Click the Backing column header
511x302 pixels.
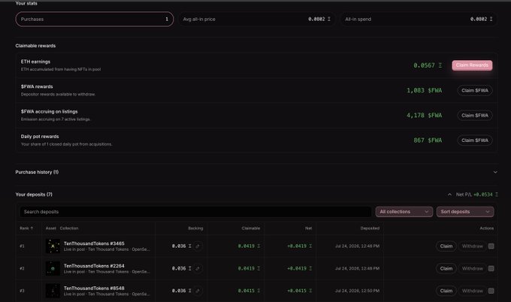pyautogui.click(x=195, y=228)
